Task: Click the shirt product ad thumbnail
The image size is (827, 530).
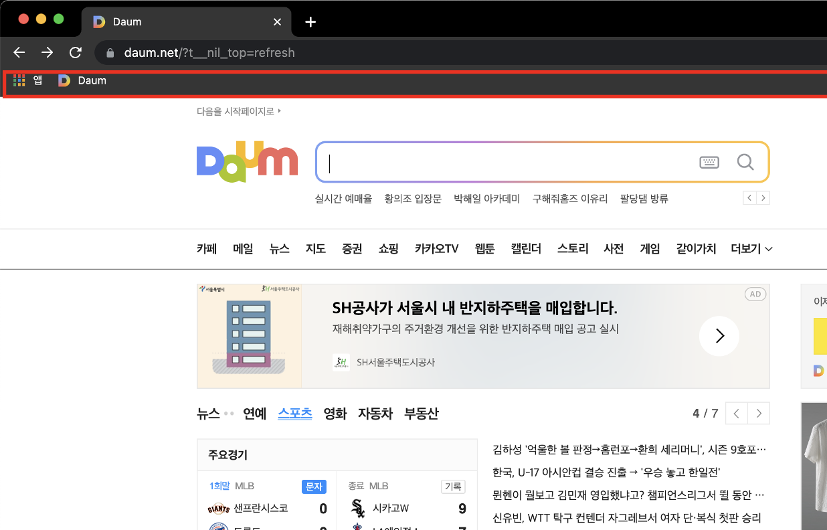Action: pos(814,466)
